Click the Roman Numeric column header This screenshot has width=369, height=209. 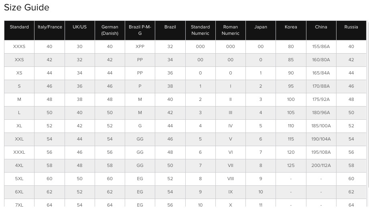(231, 30)
